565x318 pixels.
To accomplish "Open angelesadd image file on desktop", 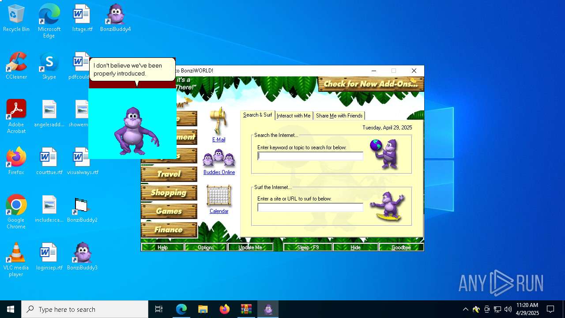I will (x=49, y=114).
